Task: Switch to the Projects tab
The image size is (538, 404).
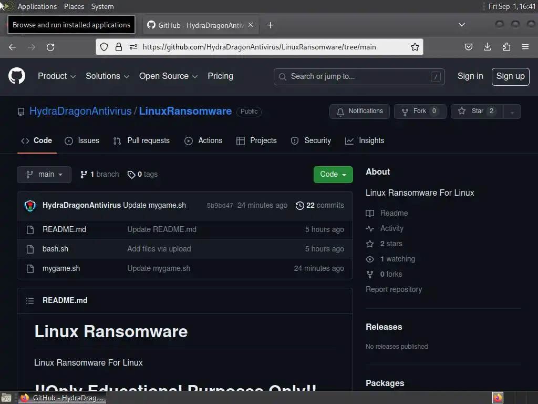Action: coord(256,141)
